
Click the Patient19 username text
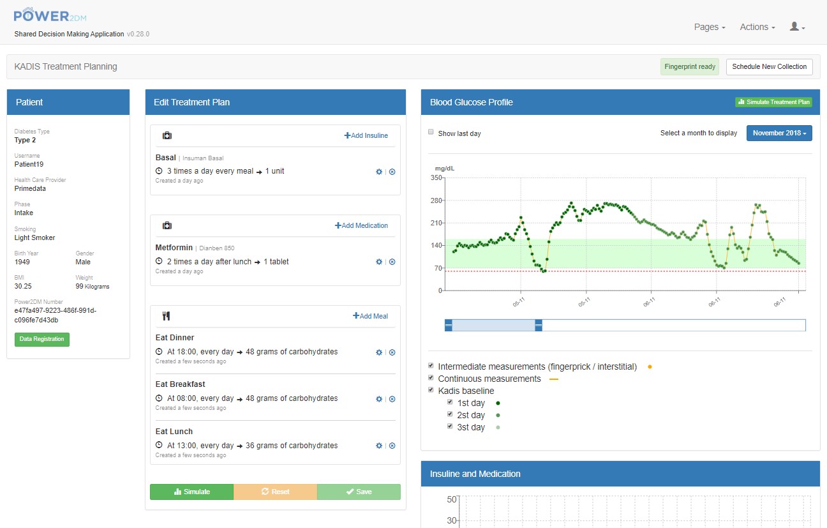(29, 164)
